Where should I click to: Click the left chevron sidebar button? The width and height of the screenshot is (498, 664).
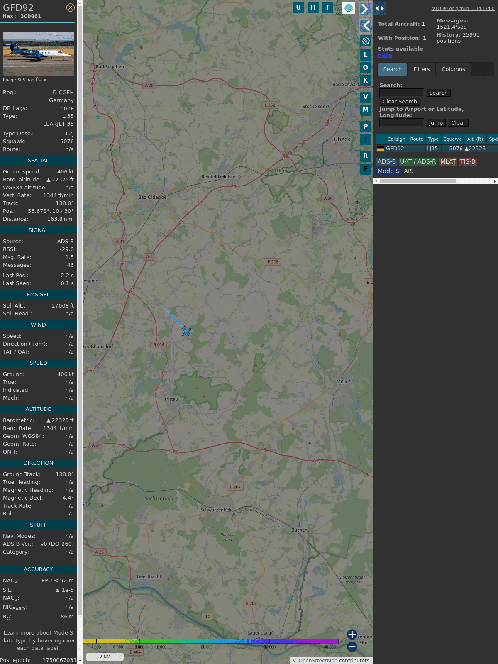(365, 26)
